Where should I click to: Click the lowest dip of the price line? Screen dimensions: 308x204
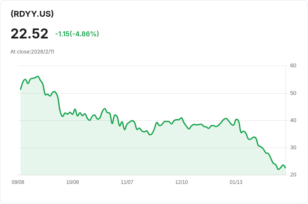pos(278,169)
